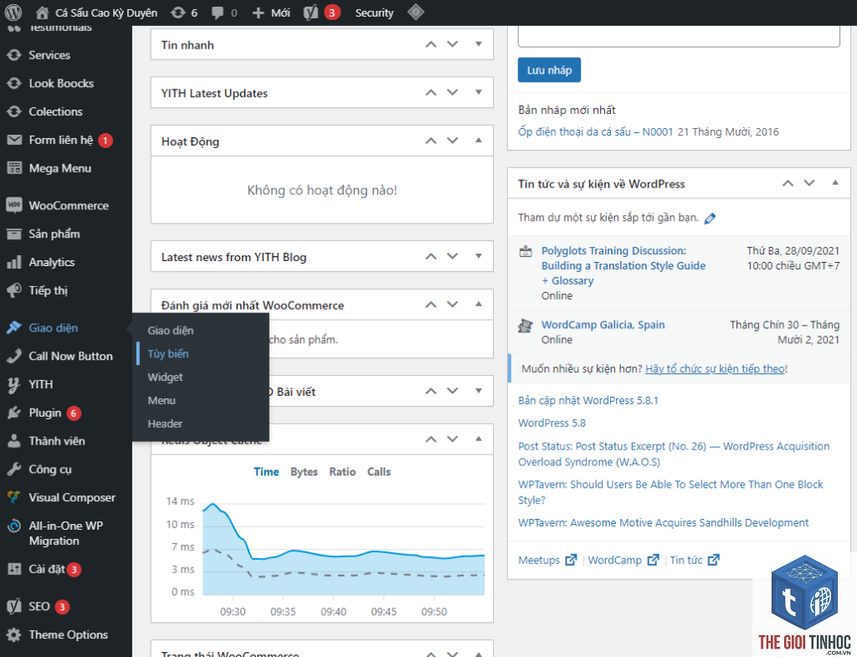Screen dimensions: 857x657
Task: Click the Form liên hệ envelope icon
Action: [x=14, y=140]
